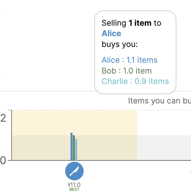Viewport: 191px width, 195px height.
Task: Select the ₮11.0 price label
Action: coord(74,185)
